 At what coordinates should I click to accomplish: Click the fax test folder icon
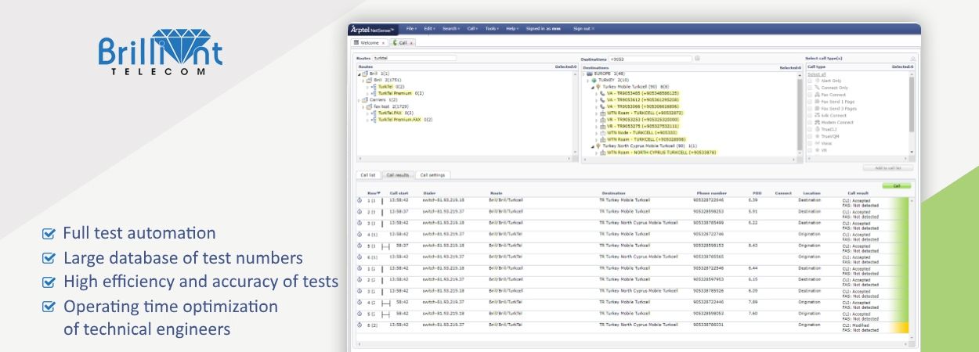pyautogui.click(x=369, y=106)
